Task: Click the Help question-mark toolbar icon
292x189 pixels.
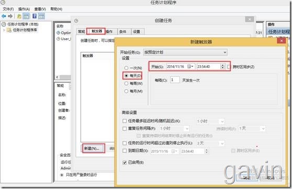Action: (x=35, y=16)
